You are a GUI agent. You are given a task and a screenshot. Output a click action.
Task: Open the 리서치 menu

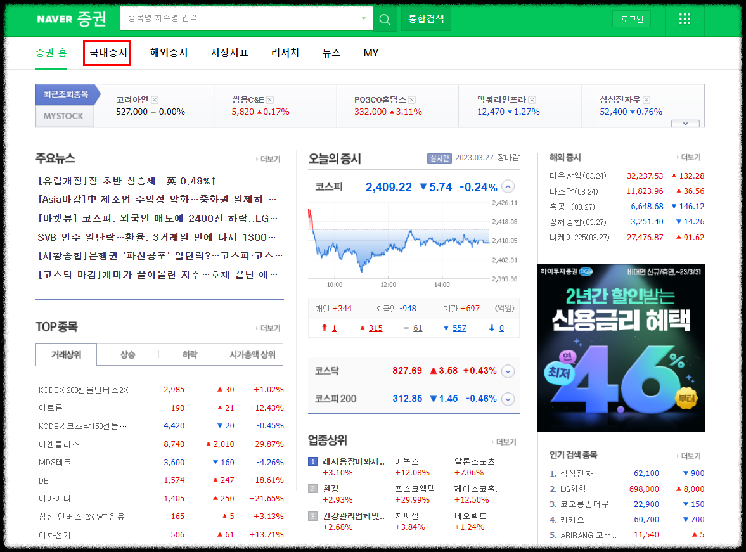click(285, 53)
